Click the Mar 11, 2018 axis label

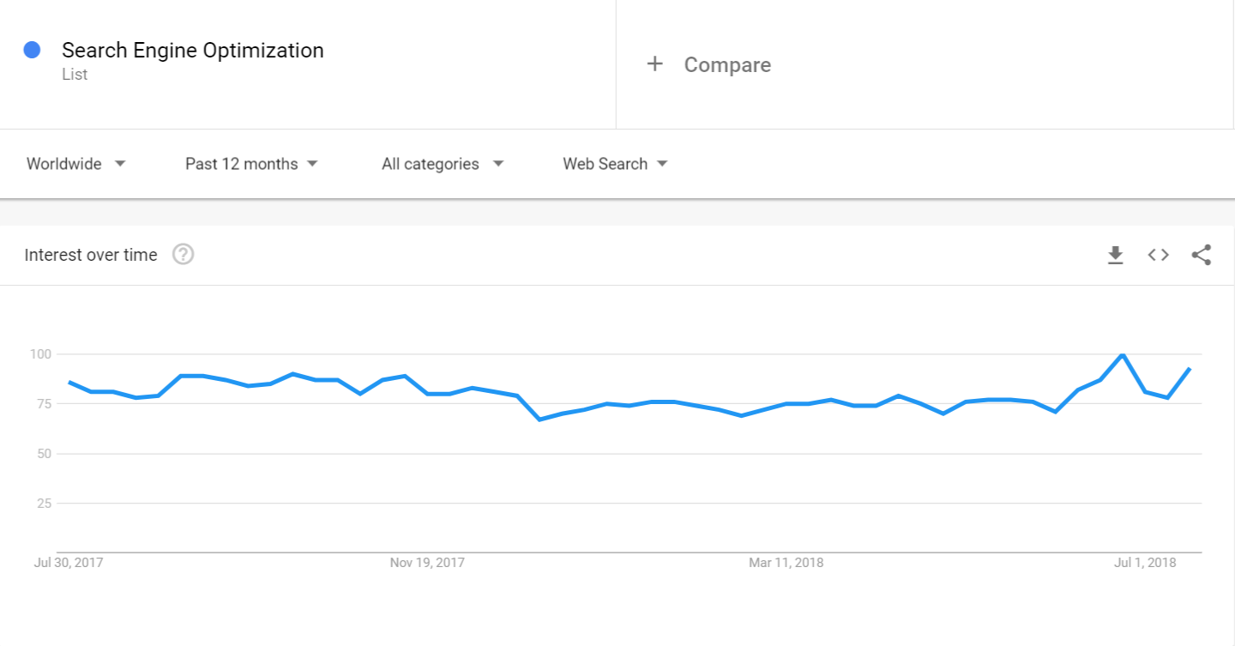pos(786,563)
